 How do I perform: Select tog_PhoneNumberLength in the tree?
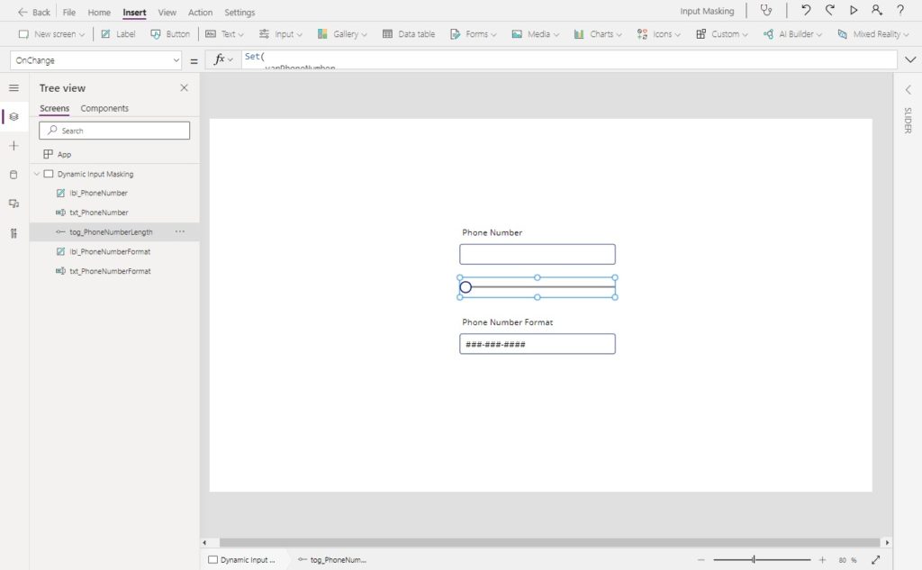click(114, 231)
